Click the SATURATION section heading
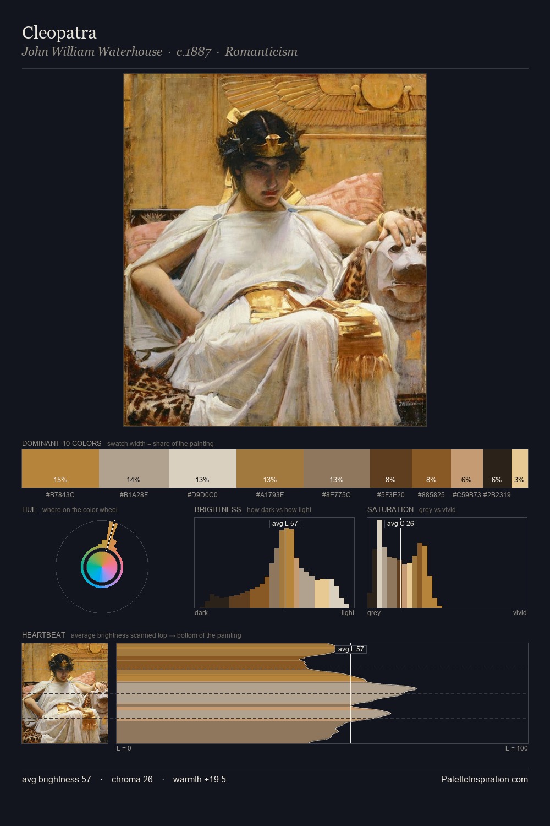 pyautogui.click(x=391, y=509)
